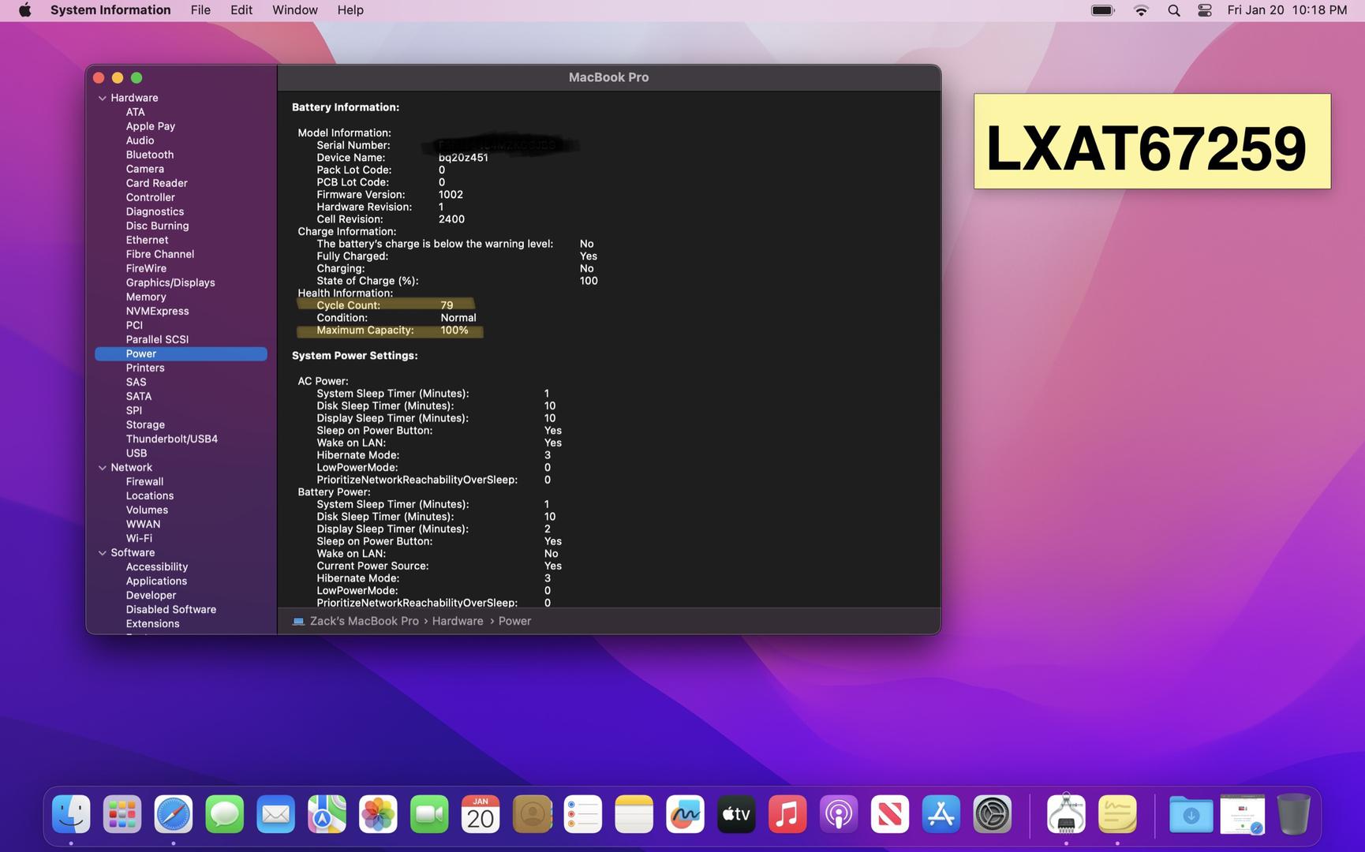Open Notes app in Dock
This screenshot has width=1365, height=852.
[634, 814]
